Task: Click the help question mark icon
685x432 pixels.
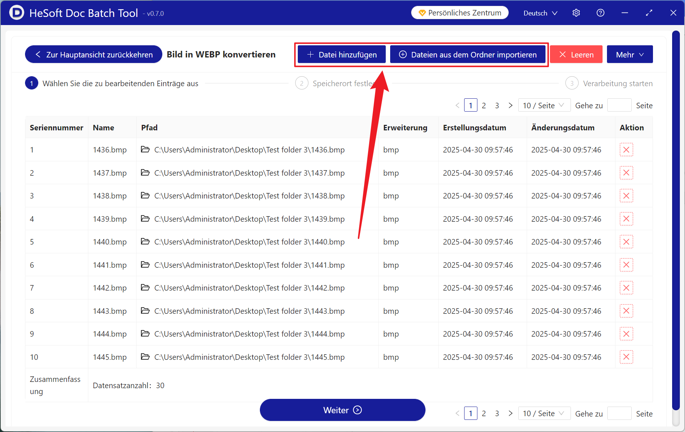Action: point(600,13)
